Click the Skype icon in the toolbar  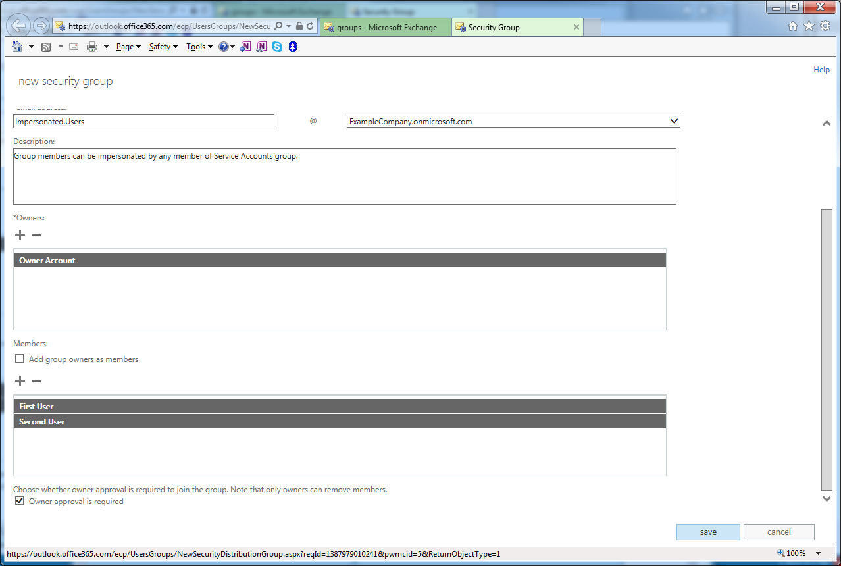point(277,47)
